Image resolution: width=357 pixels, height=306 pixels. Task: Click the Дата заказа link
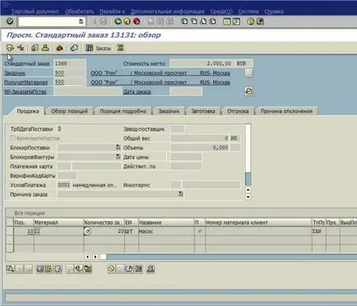point(137,92)
